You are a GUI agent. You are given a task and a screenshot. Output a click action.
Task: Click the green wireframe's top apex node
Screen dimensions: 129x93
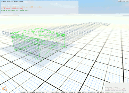pyautogui.click(x=40, y=28)
